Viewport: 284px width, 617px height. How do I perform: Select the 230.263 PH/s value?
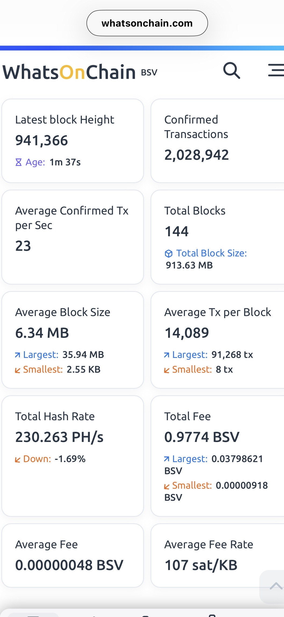coord(59,437)
